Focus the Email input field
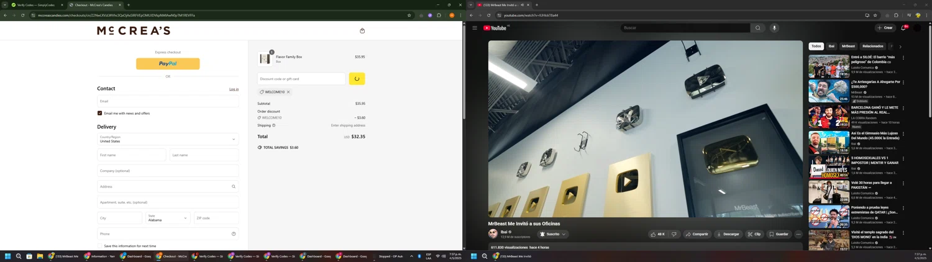This screenshot has width=932, height=262. click(168, 101)
